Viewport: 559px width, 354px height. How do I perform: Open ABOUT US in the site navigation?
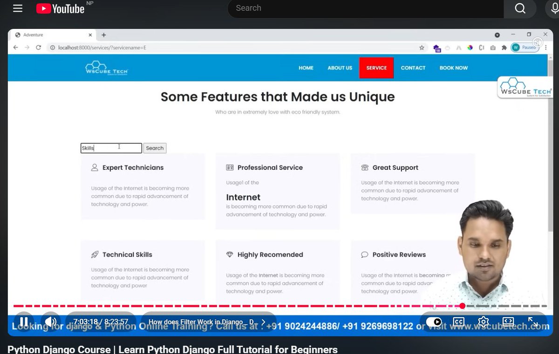340,68
